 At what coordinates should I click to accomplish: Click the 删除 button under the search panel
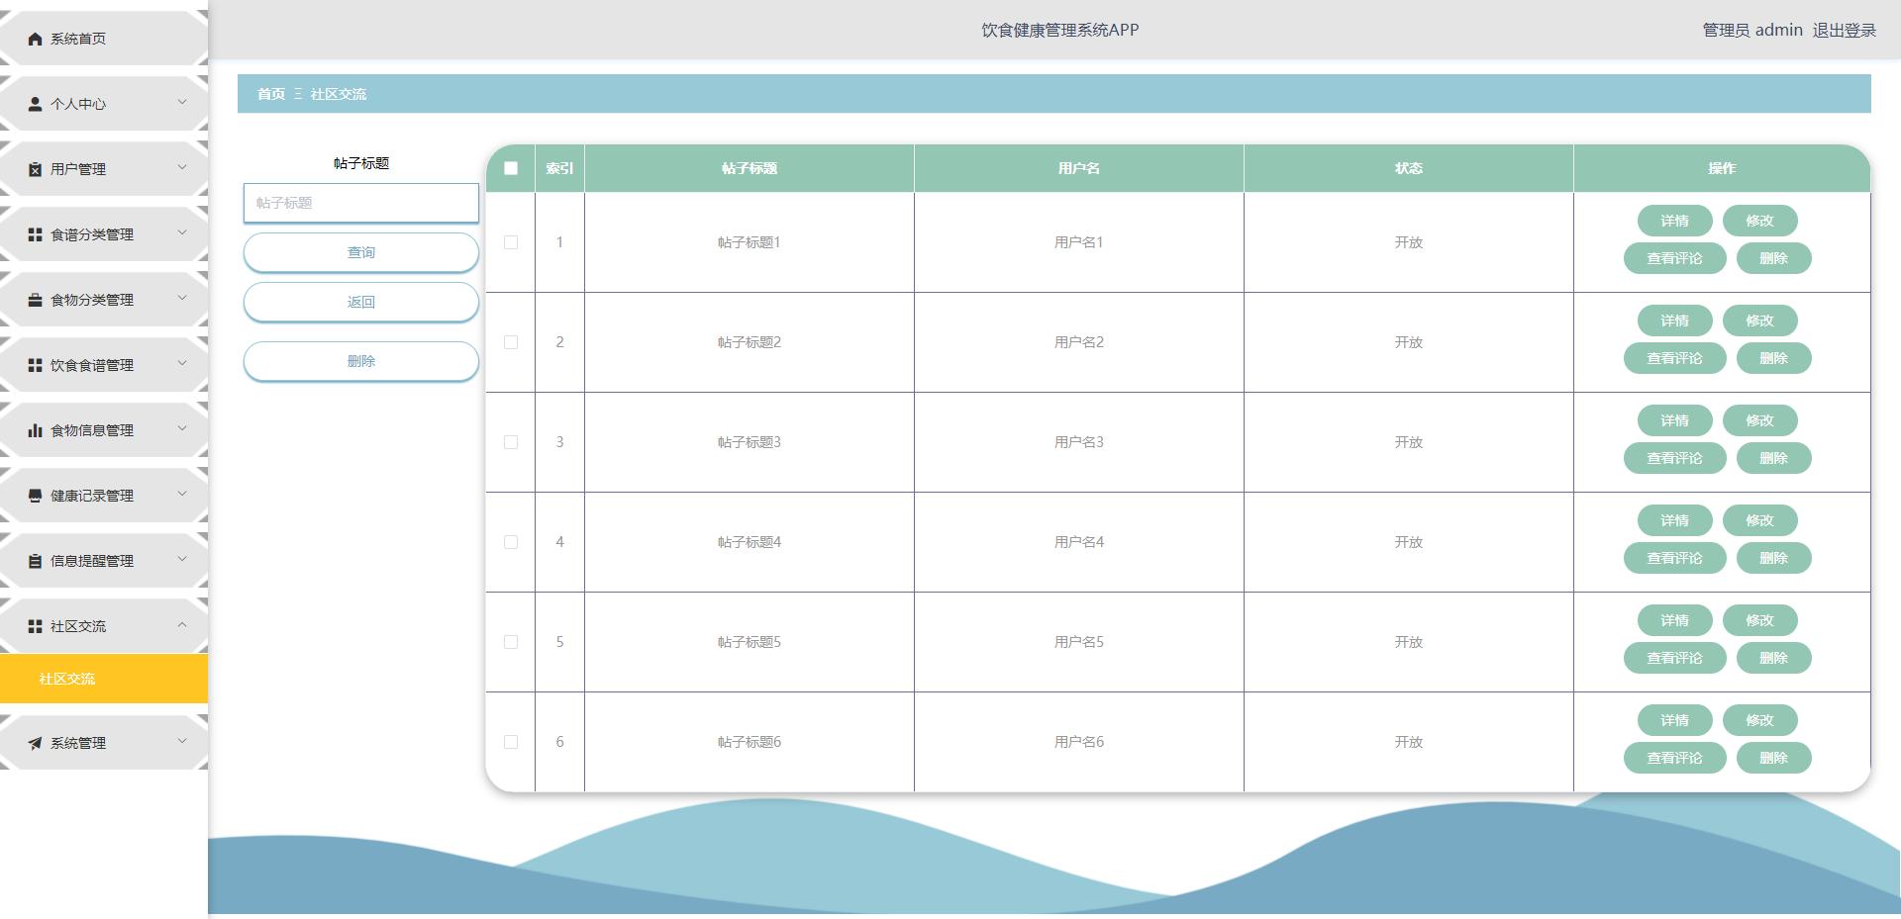[361, 361]
